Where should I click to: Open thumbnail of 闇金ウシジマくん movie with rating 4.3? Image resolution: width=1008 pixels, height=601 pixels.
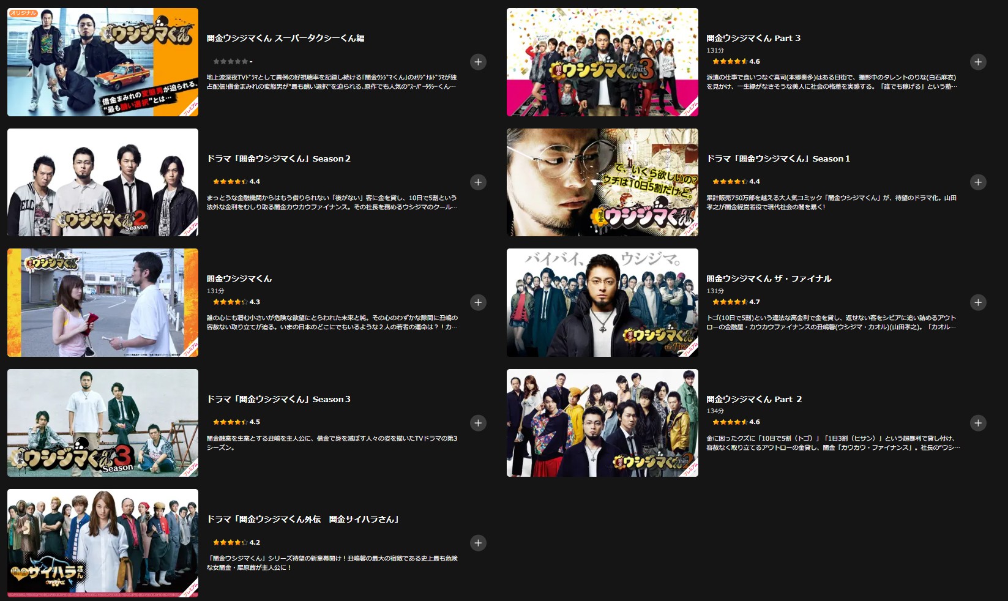(103, 302)
